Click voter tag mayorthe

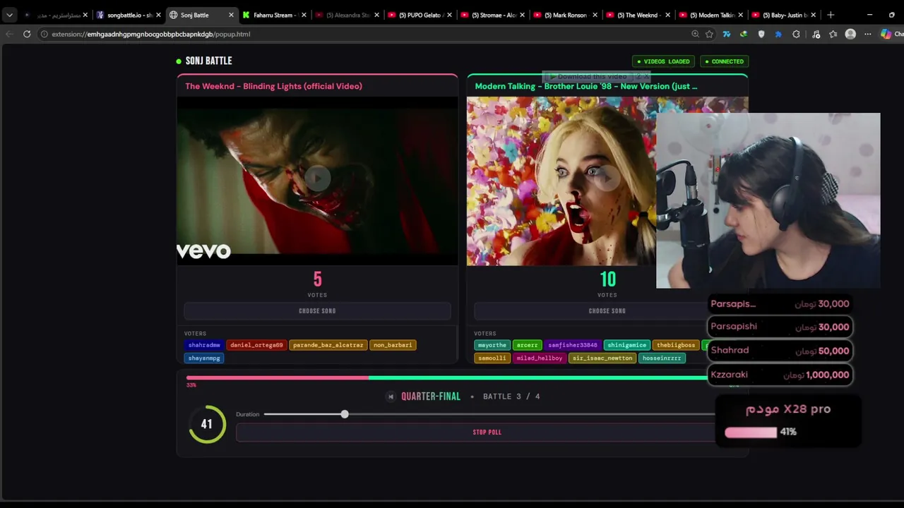492,345
